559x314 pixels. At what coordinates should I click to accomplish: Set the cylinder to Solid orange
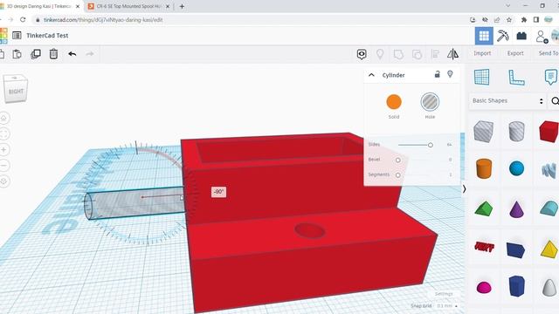[x=394, y=102]
